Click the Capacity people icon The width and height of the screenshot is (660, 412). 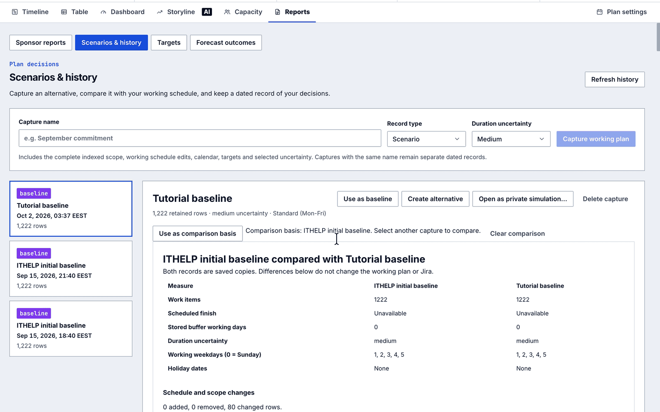point(227,12)
